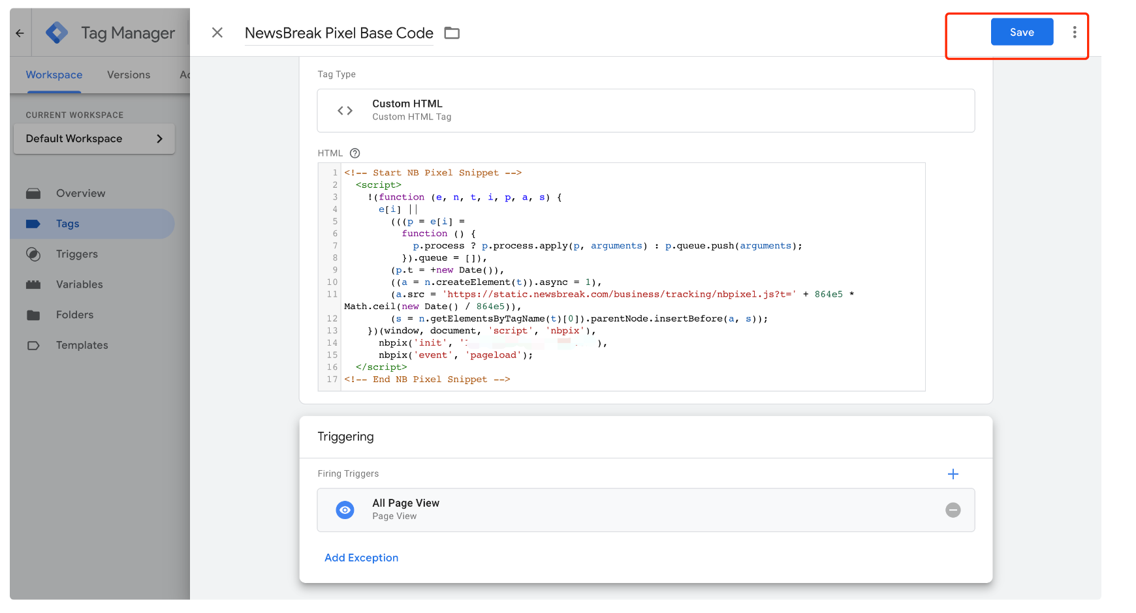The image size is (1136, 613).
Task: Click the Templates outline icon
Action: pyautogui.click(x=33, y=346)
